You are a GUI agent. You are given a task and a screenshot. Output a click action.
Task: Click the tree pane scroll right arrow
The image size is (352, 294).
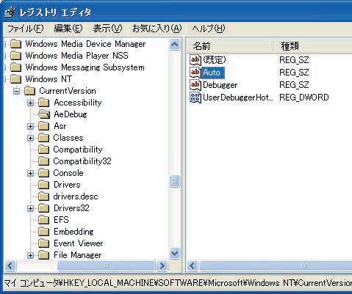pos(162,265)
